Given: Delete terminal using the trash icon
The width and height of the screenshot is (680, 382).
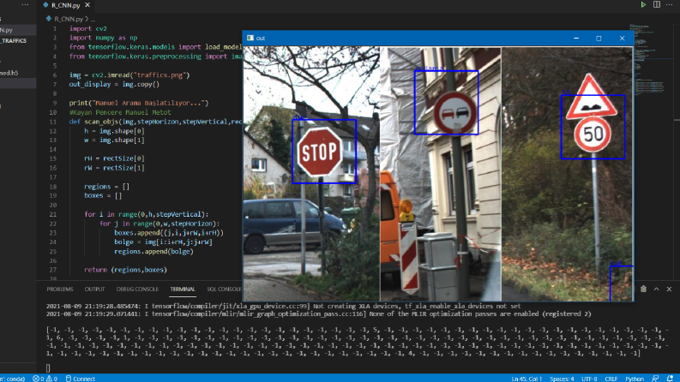Looking at the screenshot, I should pyautogui.click(x=644, y=289).
